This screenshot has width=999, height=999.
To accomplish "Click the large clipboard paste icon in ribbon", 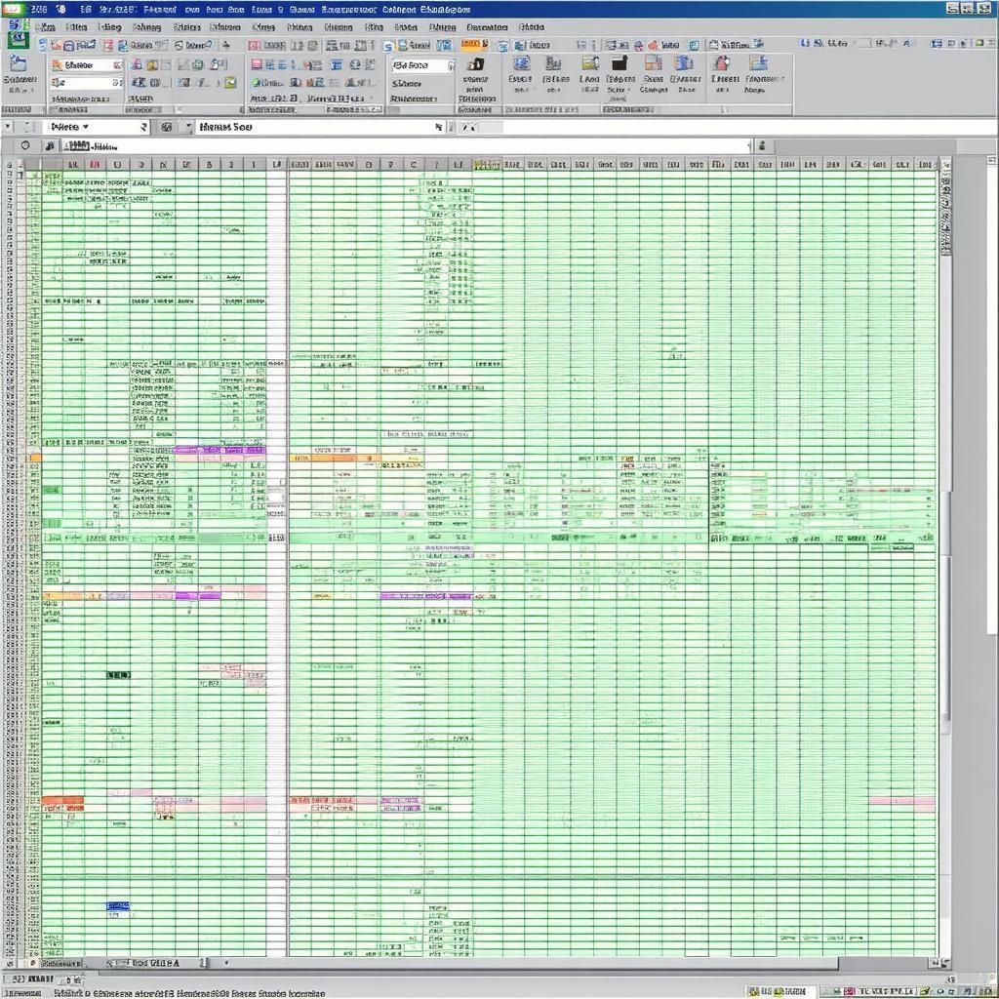I will (x=18, y=63).
